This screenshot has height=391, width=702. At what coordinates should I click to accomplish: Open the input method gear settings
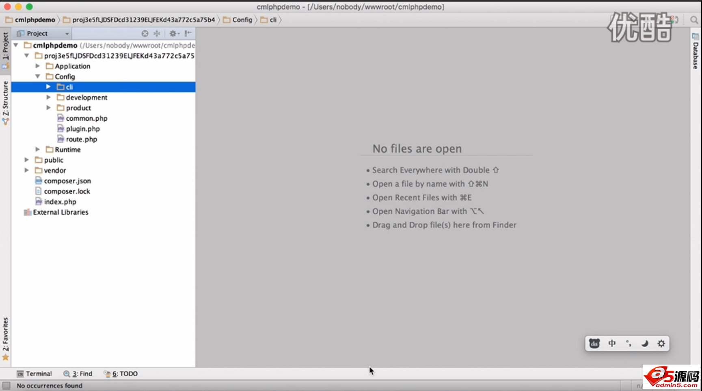point(661,343)
